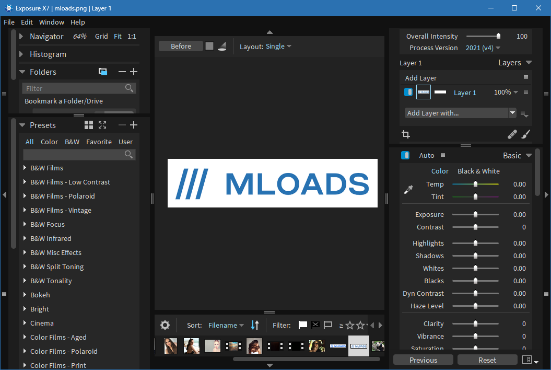
Task: Select the Spot Heal bandage tool
Action: (x=512, y=134)
